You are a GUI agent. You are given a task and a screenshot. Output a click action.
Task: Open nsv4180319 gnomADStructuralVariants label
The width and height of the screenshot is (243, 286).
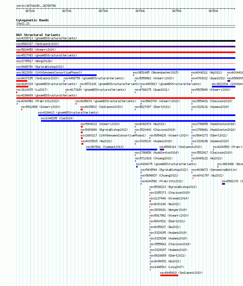(x=47, y=84)
